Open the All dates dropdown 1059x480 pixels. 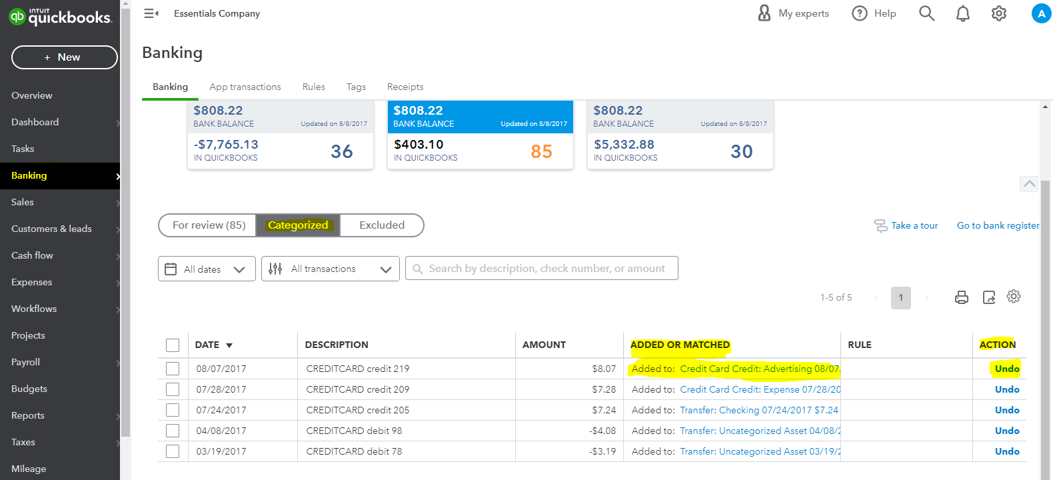(x=207, y=269)
